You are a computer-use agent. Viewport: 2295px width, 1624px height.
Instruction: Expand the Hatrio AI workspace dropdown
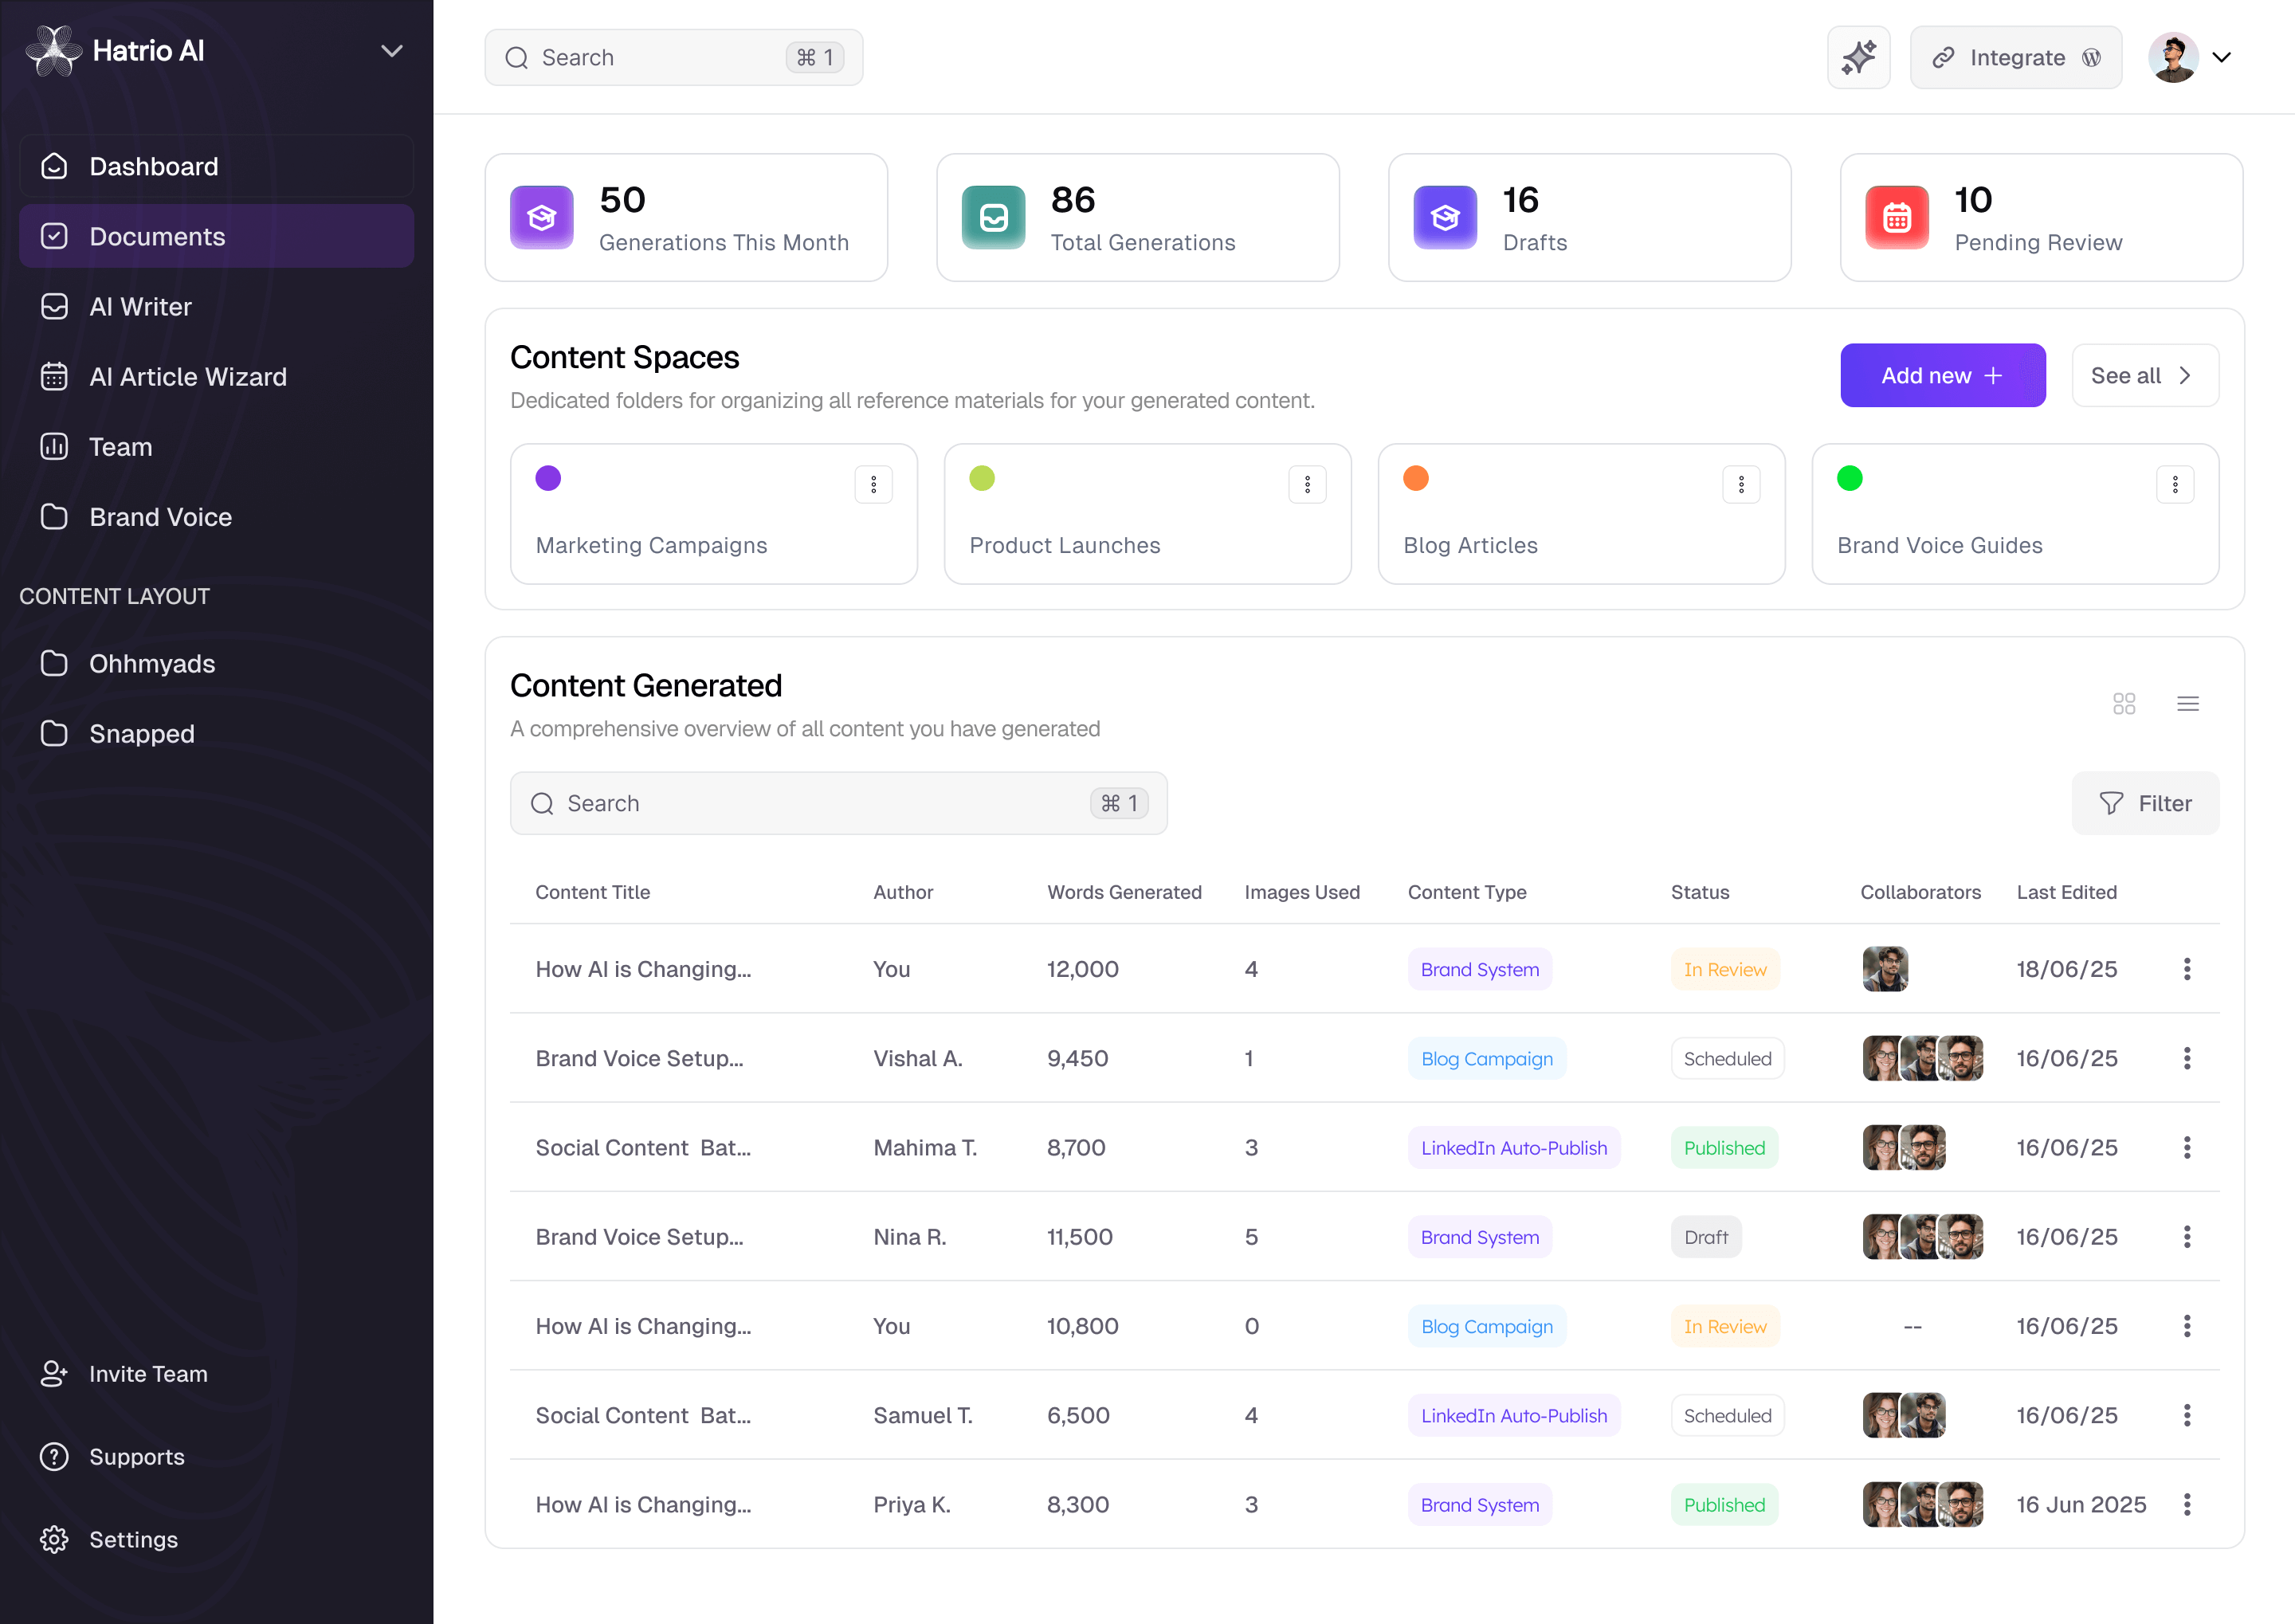[x=391, y=50]
